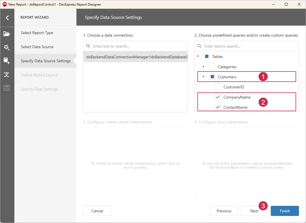Click the back arrow icon in sidebar
The width and height of the screenshot is (306, 223).
coord(7,18)
